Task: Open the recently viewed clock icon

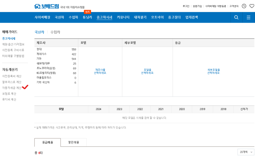Action: [244, 6]
